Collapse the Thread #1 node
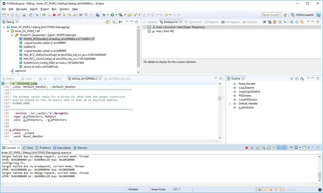Screen dimensions: 323x193 [x=12, y=35]
